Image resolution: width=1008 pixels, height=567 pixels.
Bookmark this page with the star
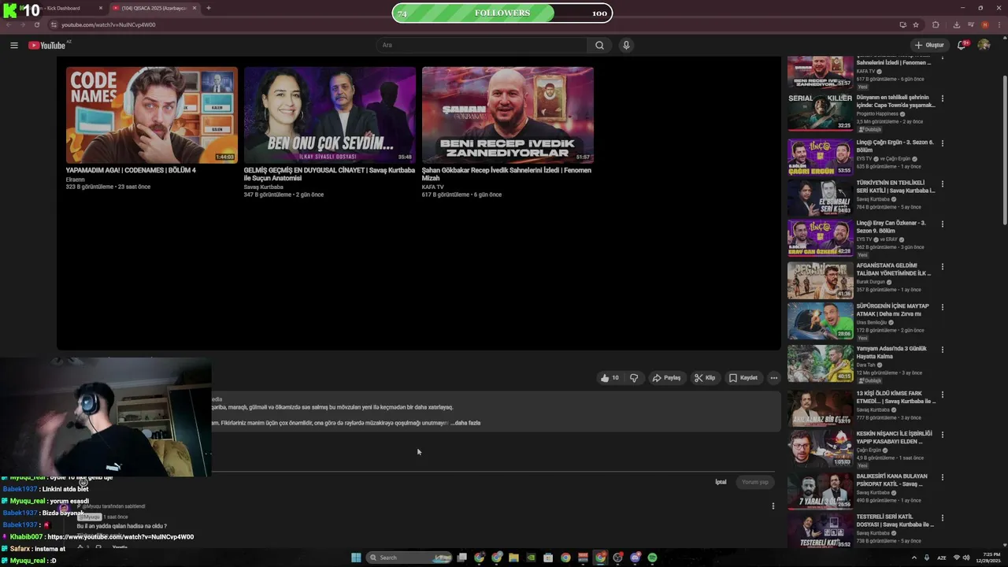917,24
